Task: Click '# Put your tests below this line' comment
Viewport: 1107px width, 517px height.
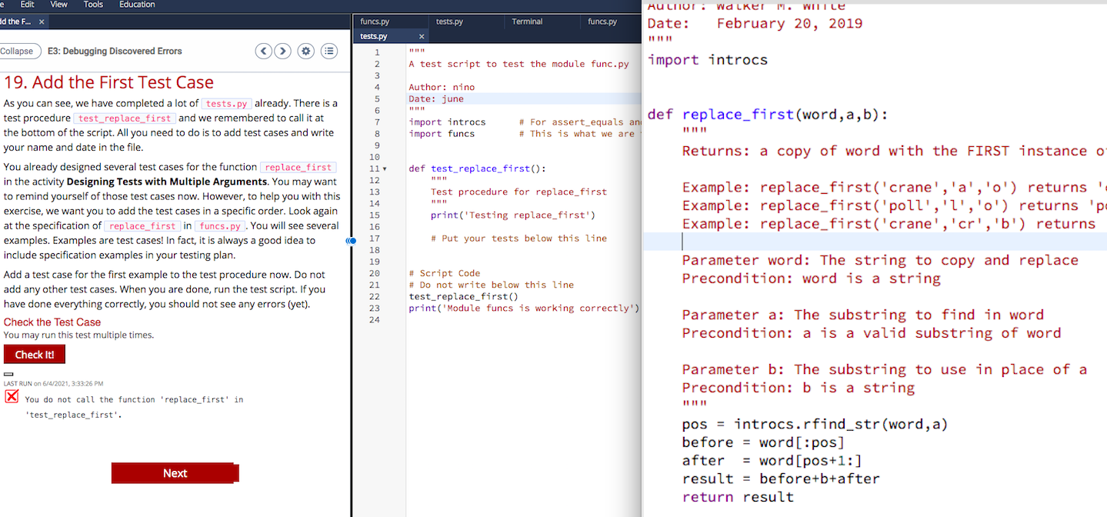Action: pos(518,238)
